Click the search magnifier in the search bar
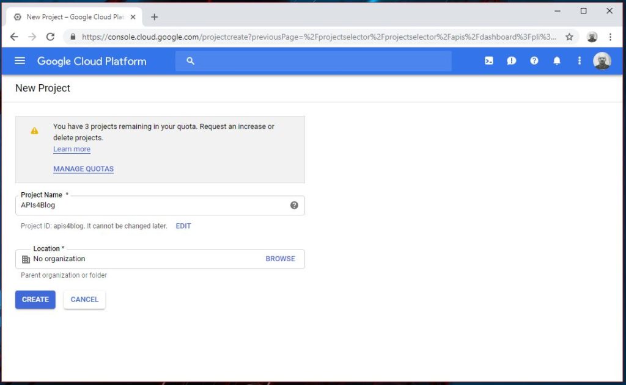The image size is (626, 385). point(190,60)
